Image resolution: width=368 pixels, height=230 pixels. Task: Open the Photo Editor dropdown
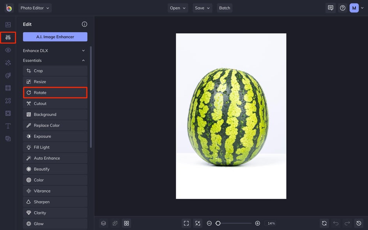(35, 8)
